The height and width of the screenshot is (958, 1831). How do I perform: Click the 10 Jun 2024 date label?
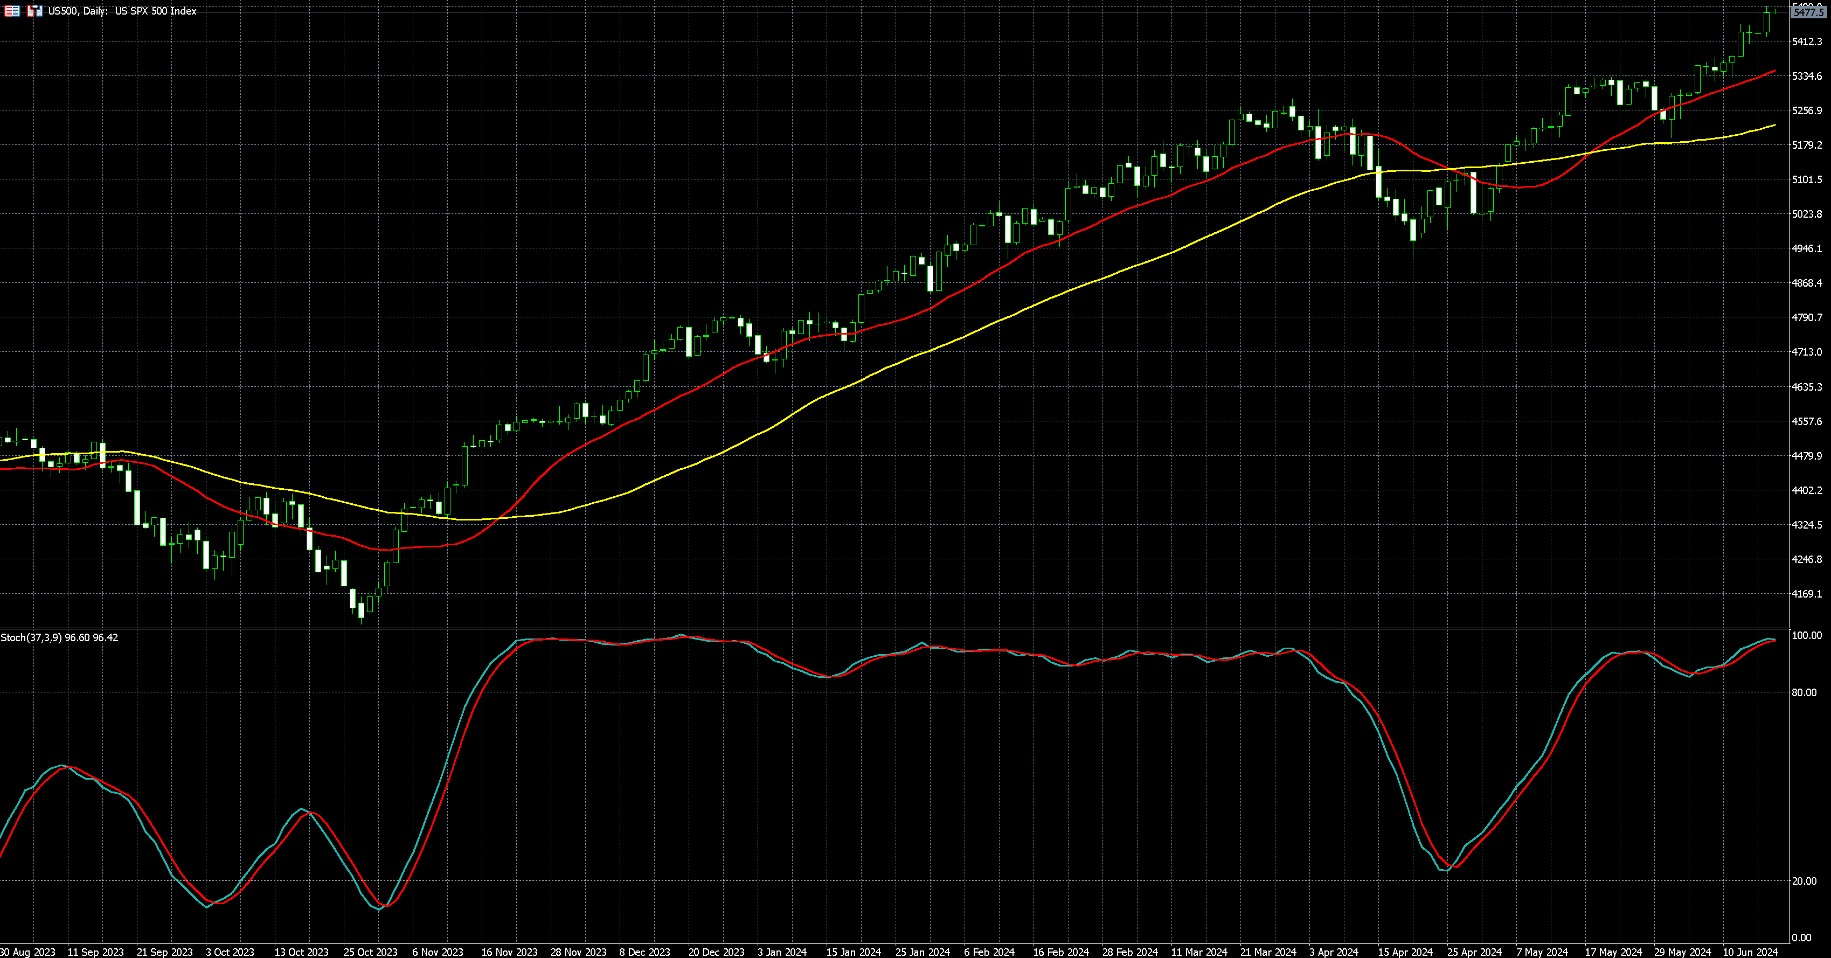click(x=1750, y=952)
